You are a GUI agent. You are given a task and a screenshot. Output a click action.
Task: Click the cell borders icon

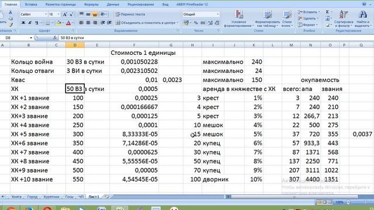(48, 23)
